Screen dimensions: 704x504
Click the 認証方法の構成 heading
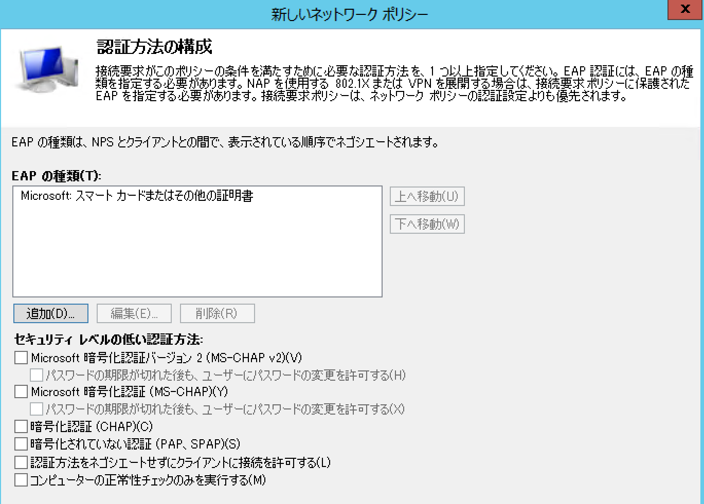(154, 47)
